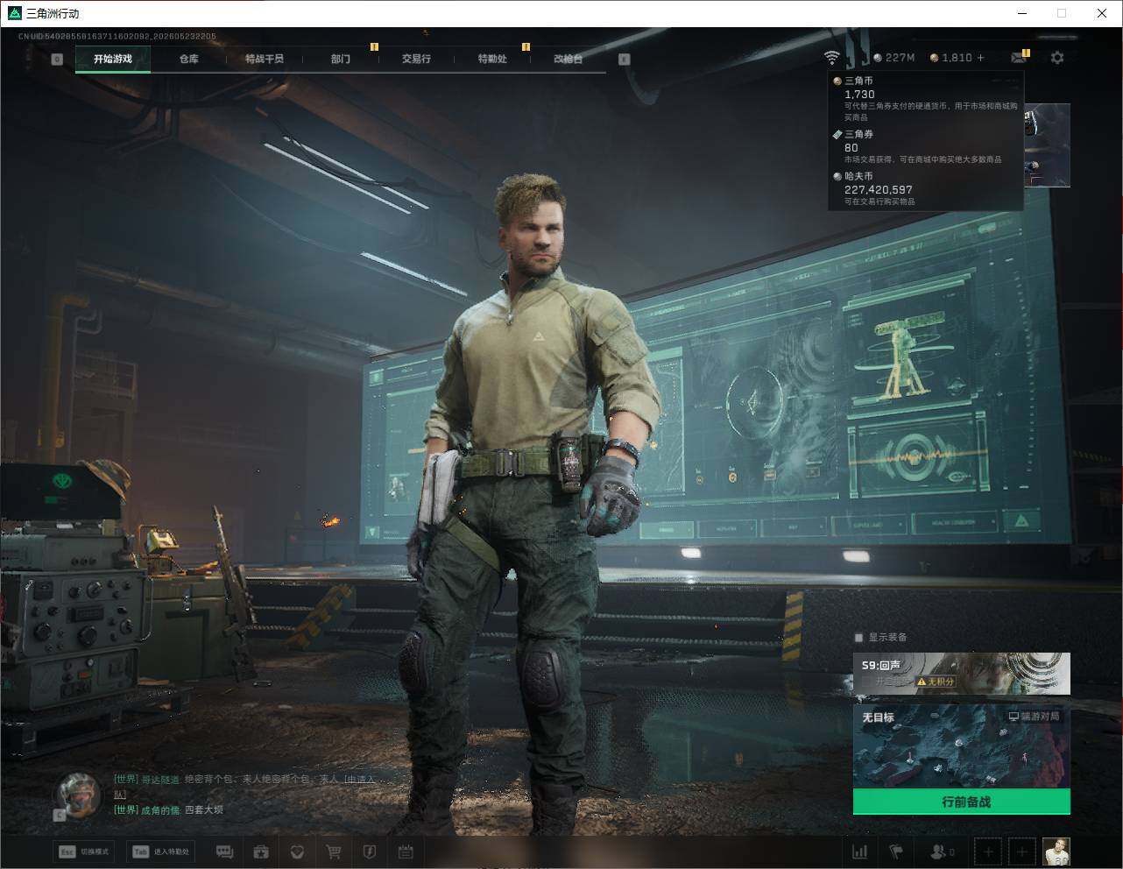Minimize the 三角洲行动 window
1123x869 pixels.
click(1022, 13)
